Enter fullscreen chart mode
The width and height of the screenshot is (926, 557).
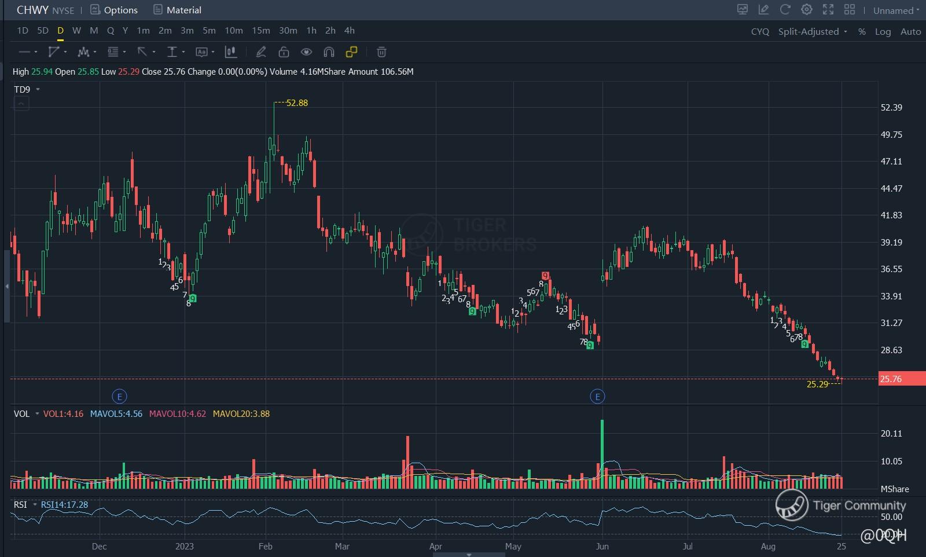click(x=828, y=10)
